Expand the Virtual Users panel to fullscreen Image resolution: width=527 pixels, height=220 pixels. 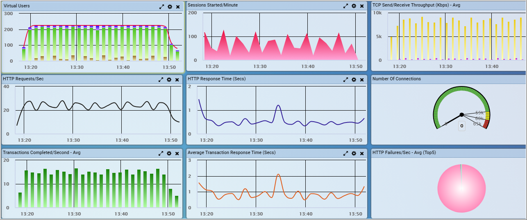[161, 7]
